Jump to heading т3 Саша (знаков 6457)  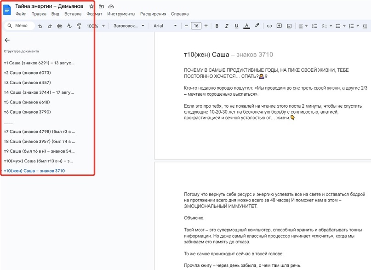(x=27, y=83)
